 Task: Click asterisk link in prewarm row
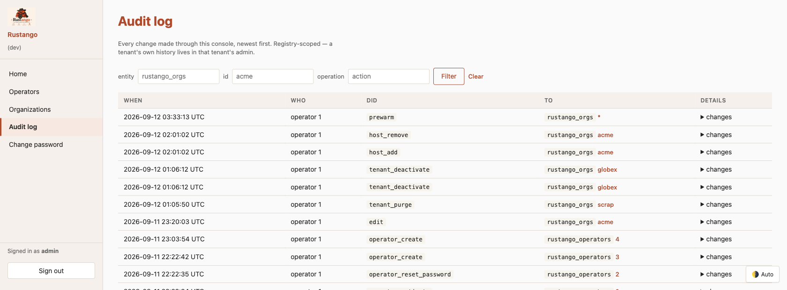tap(599, 117)
